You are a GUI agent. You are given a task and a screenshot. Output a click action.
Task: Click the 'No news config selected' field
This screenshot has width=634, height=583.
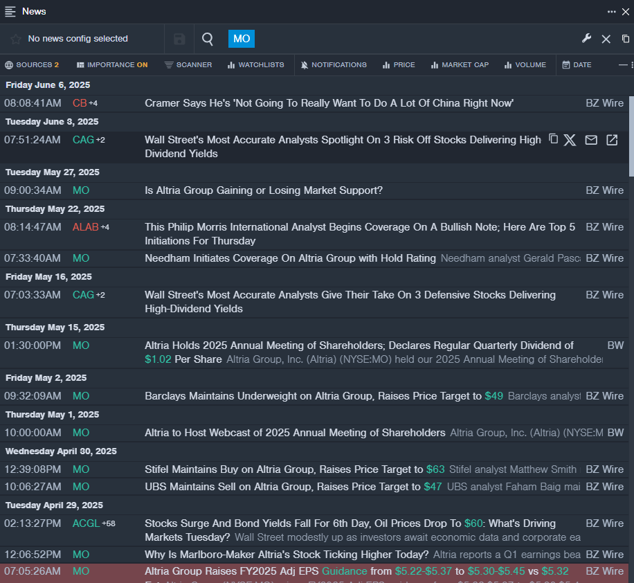click(78, 39)
